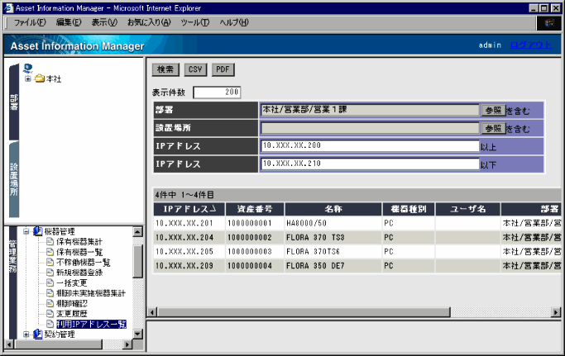
Task: Click the results table horizontal scrollbar right arrow
Action: click(556, 312)
